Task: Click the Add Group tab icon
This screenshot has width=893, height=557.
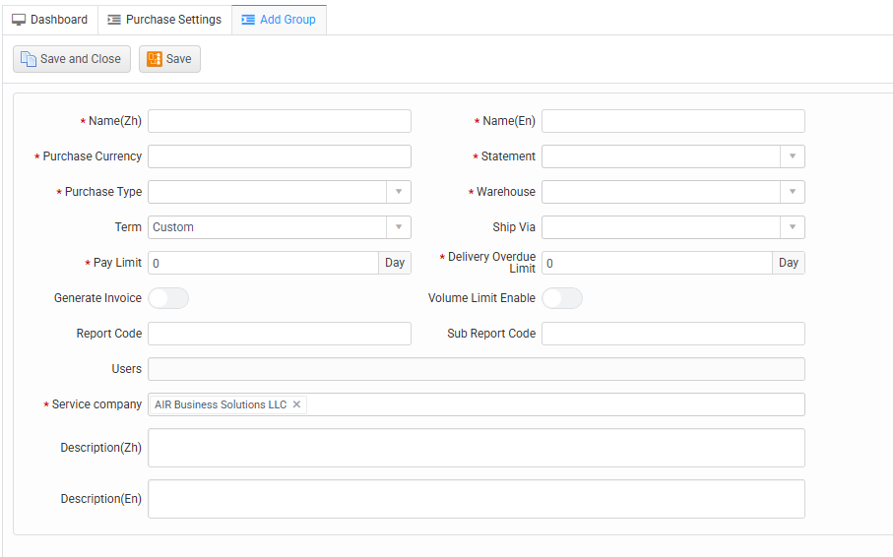Action: 248,20
